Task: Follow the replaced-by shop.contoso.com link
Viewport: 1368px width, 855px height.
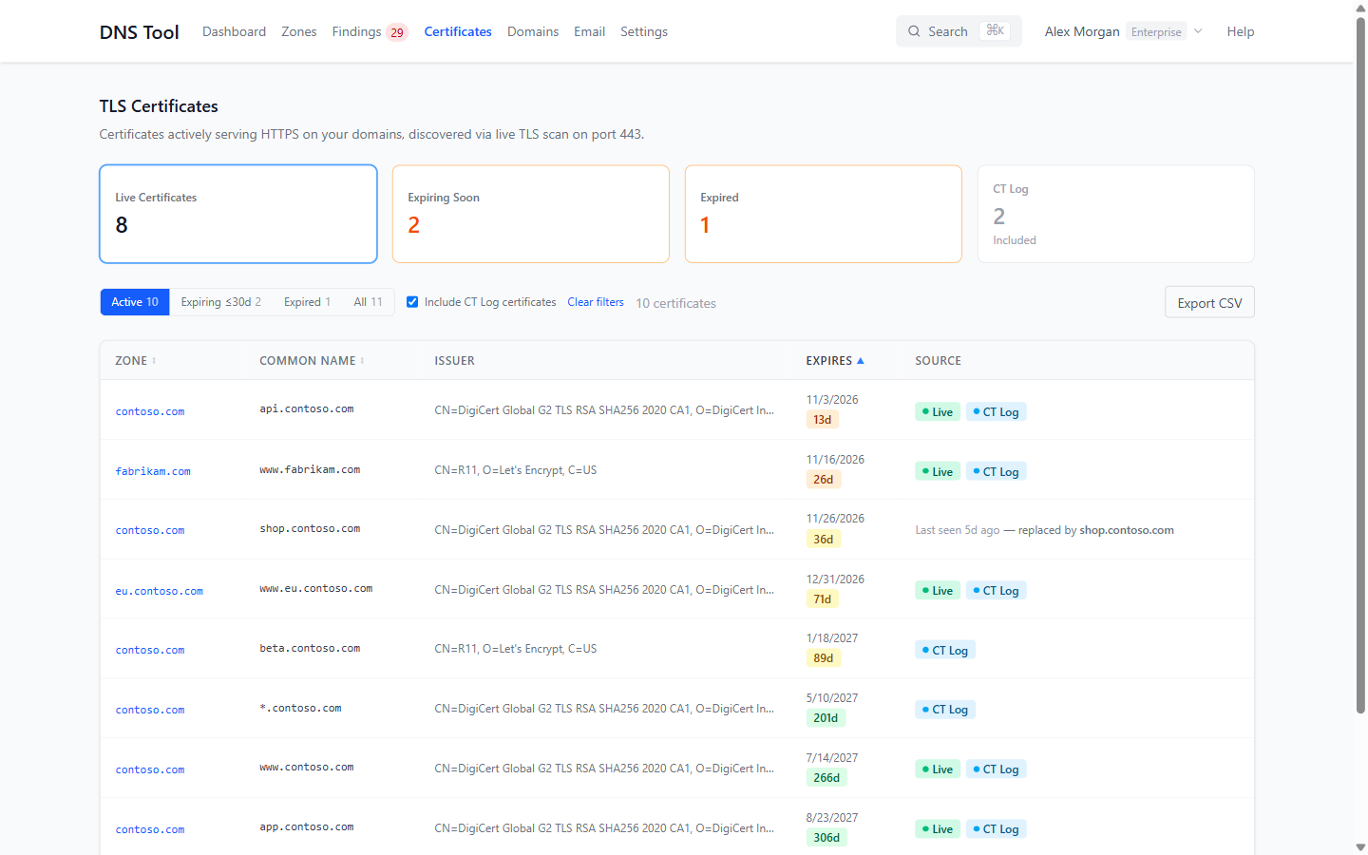Action: [x=1127, y=530]
